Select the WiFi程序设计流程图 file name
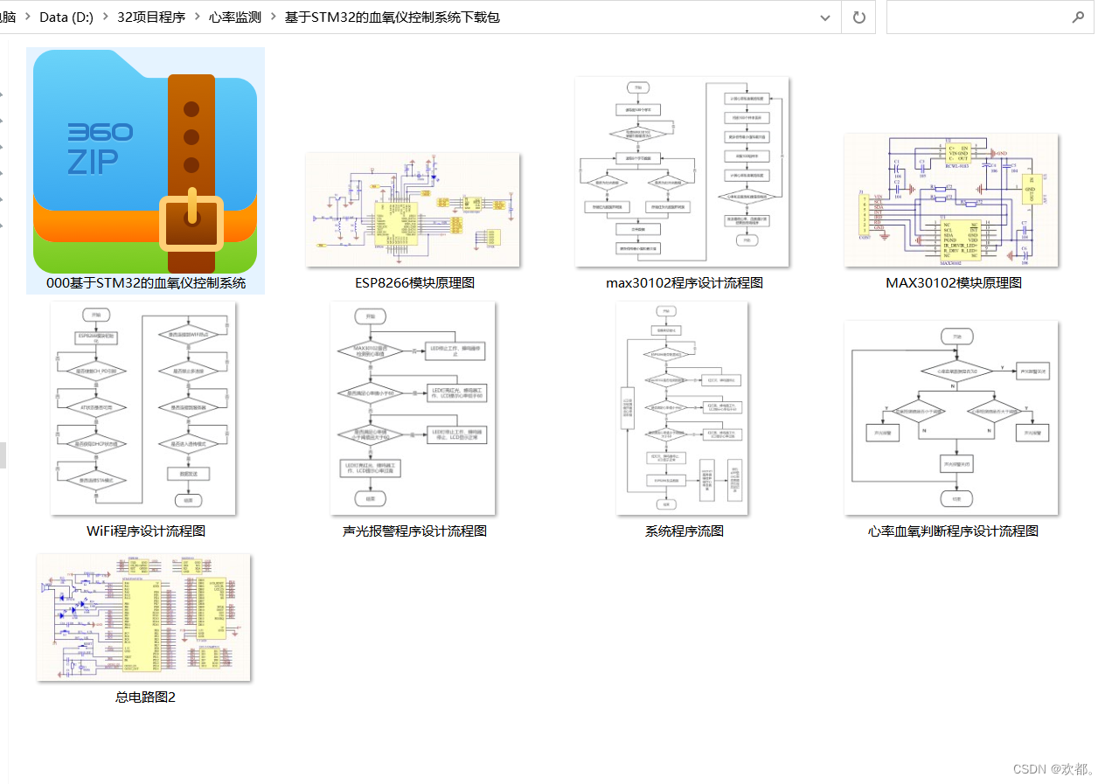 click(x=146, y=531)
